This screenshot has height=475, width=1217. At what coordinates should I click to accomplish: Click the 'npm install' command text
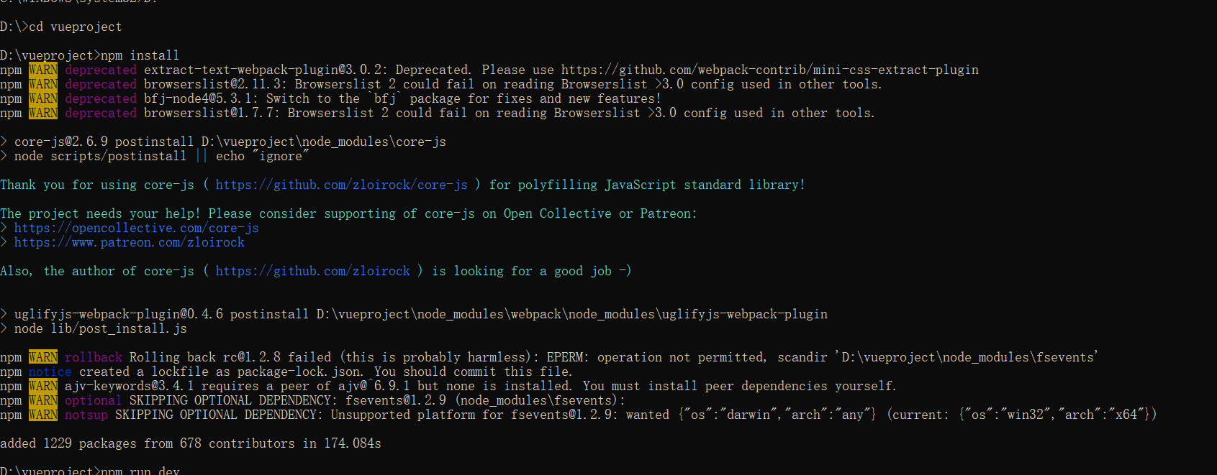tap(140, 55)
